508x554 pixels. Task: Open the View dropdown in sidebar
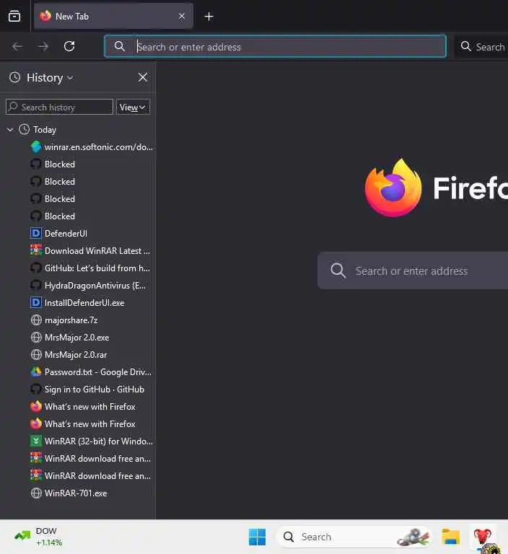pos(133,107)
